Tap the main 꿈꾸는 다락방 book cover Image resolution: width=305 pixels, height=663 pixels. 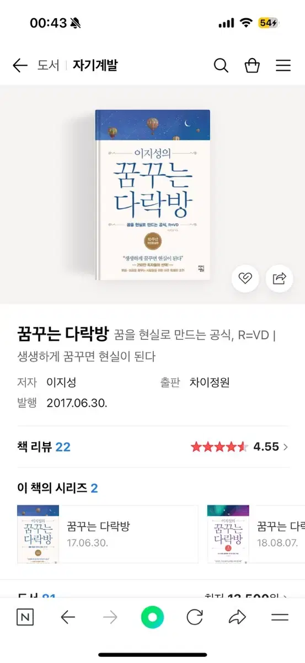pos(152,194)
